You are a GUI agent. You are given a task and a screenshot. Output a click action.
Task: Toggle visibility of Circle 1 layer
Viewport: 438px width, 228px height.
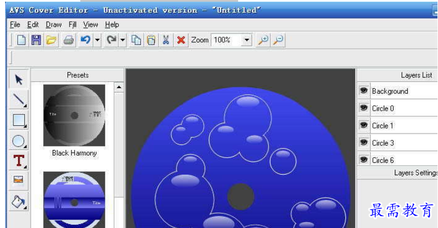(364, 125)
